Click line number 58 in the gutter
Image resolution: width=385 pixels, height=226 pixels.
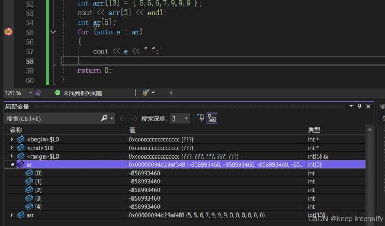(30, 62)
